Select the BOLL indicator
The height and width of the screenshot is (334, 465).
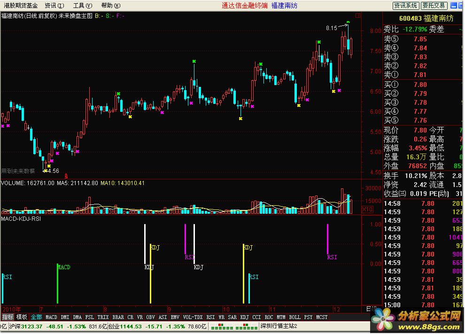point(294,317)
